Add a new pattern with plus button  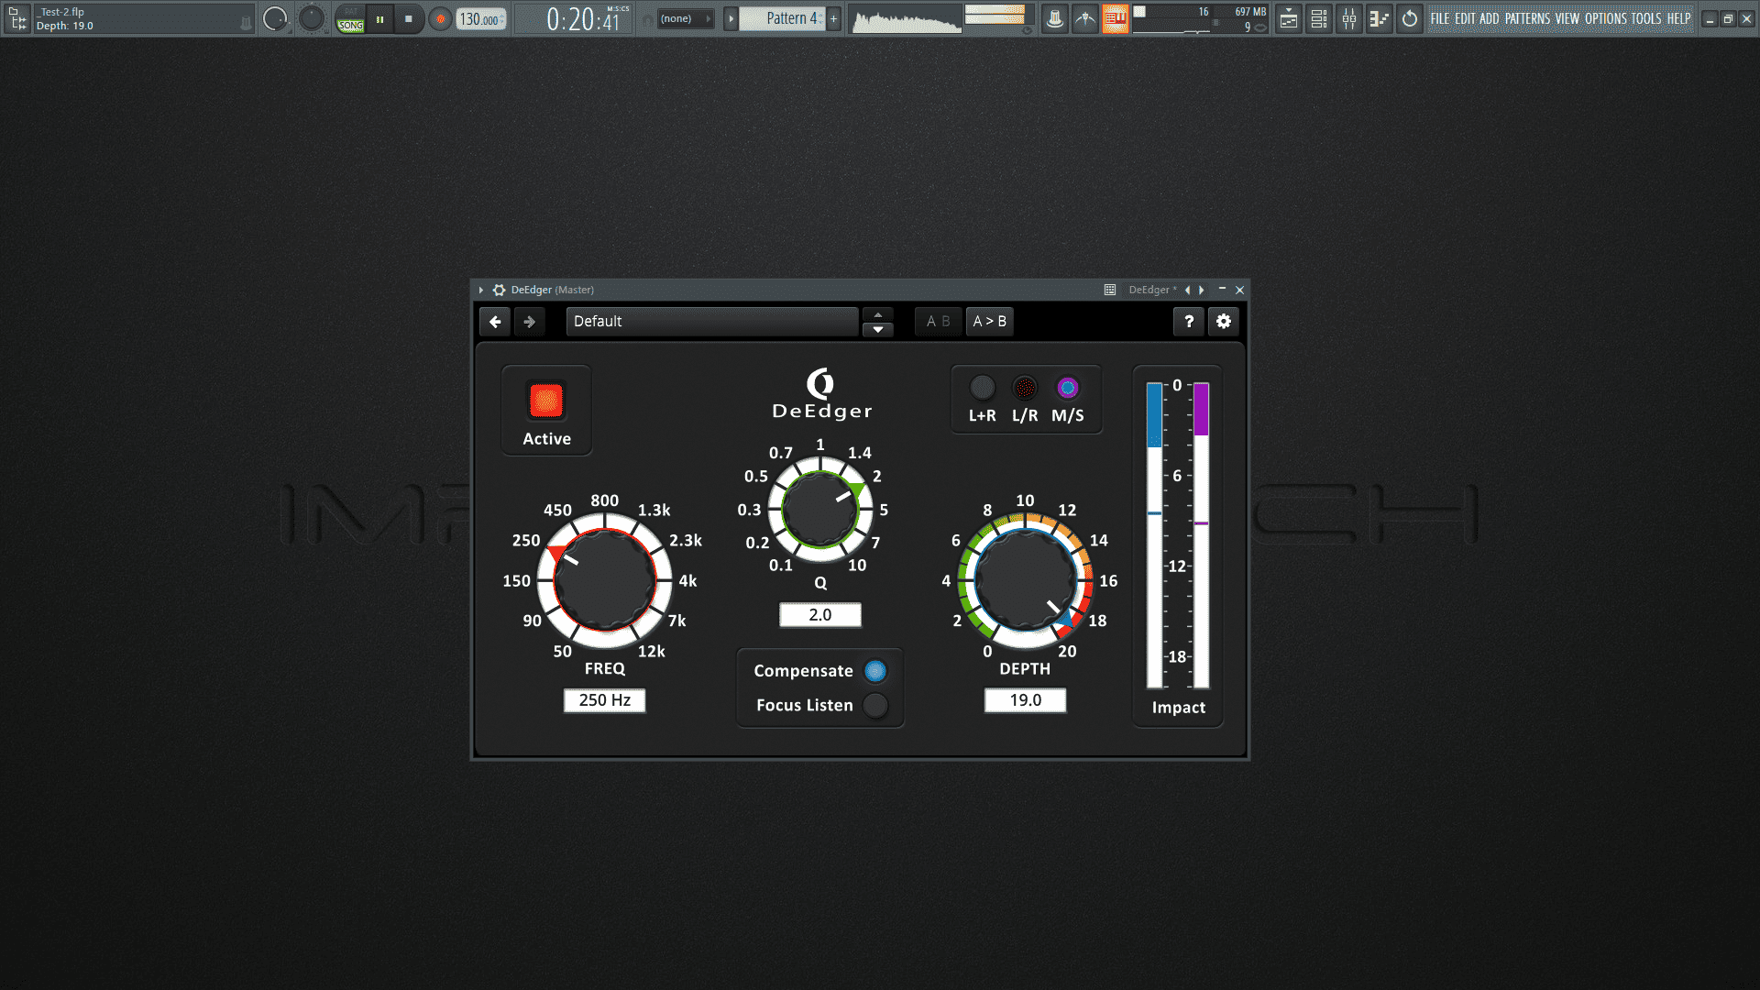tap(834, 18)
